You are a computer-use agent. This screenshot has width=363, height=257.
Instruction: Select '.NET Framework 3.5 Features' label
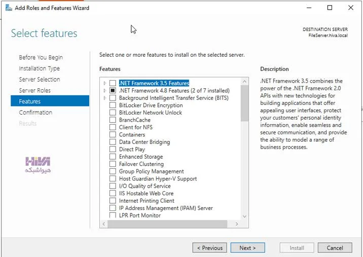coord(154,83)
